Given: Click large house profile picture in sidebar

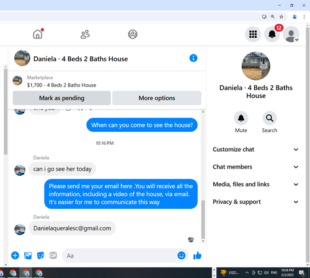Looking at the screenshot, I should click(x=256, y=66).
